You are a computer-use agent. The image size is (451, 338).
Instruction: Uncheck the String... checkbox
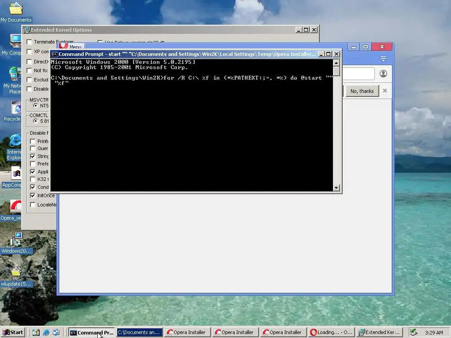(x=33, y=156)
